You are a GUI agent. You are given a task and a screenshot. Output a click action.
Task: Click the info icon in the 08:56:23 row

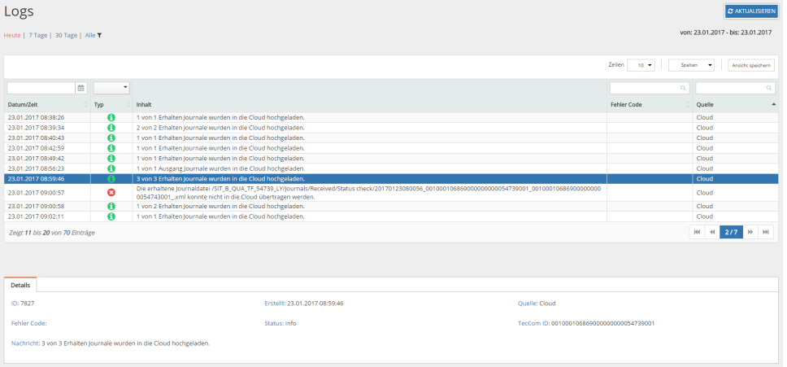(x=111, y=168)
